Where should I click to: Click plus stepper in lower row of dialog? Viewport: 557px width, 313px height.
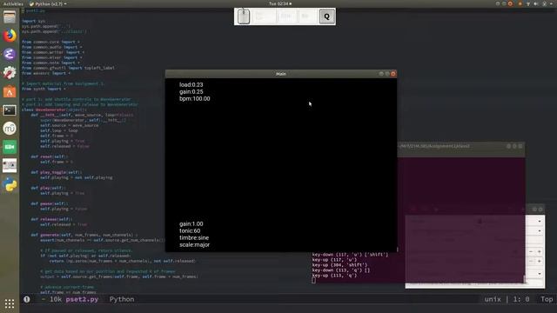click(x=540, y=261)
